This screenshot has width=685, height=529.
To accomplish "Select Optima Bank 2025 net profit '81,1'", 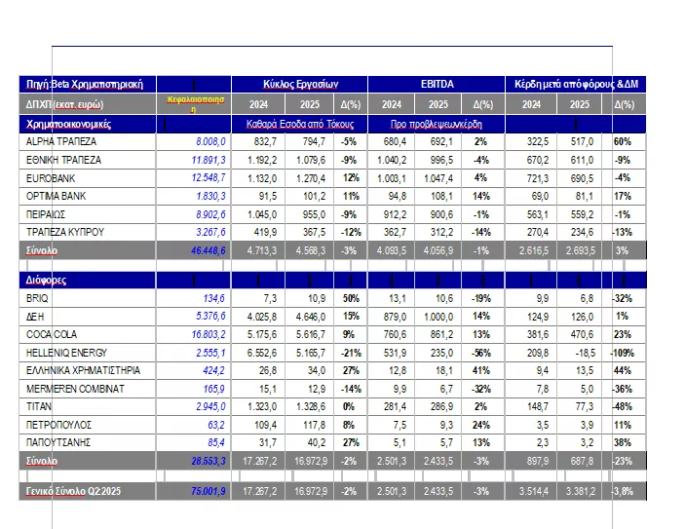I will [584, 196].
